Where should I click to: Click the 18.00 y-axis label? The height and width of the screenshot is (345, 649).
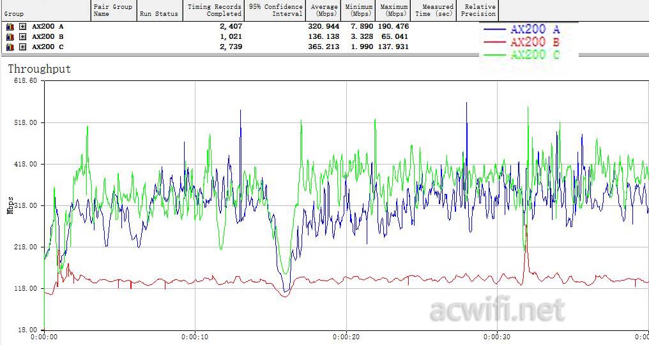29,330
